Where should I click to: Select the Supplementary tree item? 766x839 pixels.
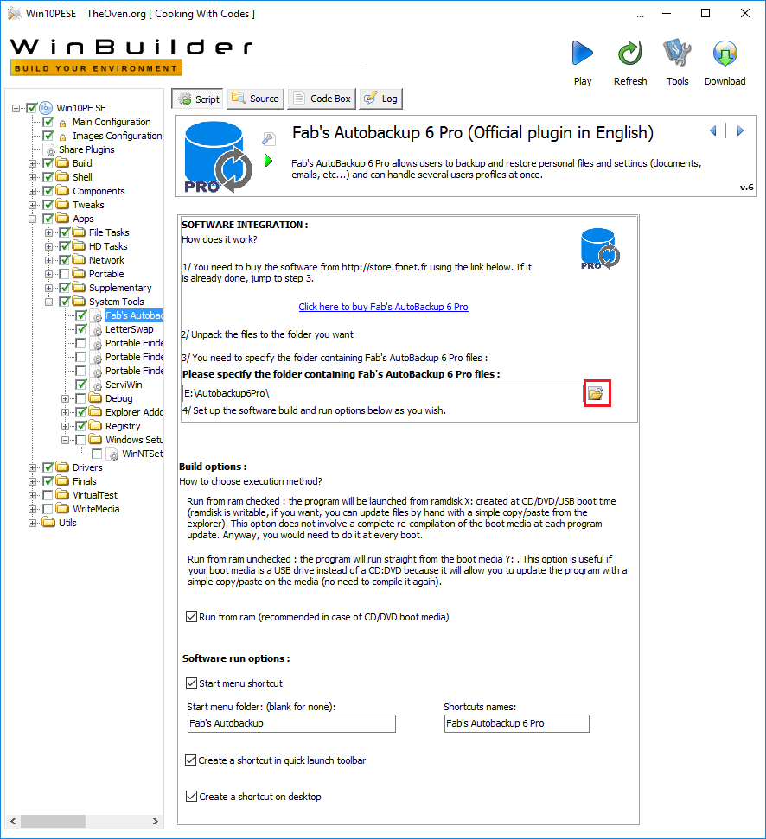(x=120, y=288)
